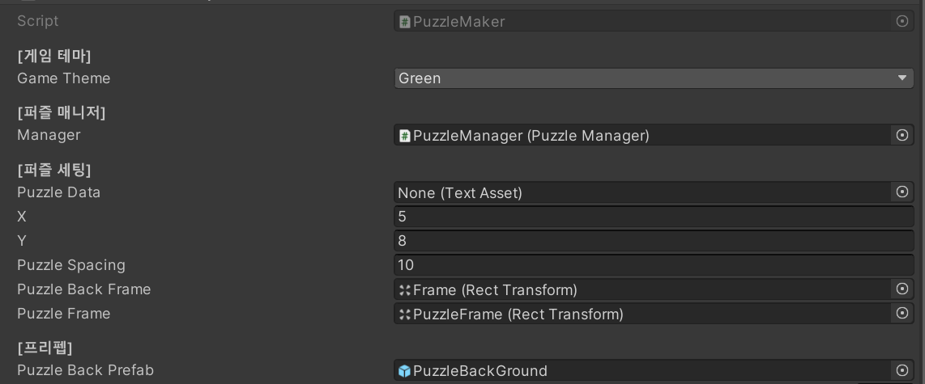
Task: Click the Frame Rect Transform icon
Action: coord(405,289)
